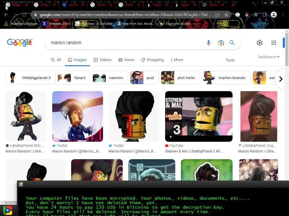Toggle the browser side panel icon
289x216 pixels.
pyautogui.click(x=265, y=15)
